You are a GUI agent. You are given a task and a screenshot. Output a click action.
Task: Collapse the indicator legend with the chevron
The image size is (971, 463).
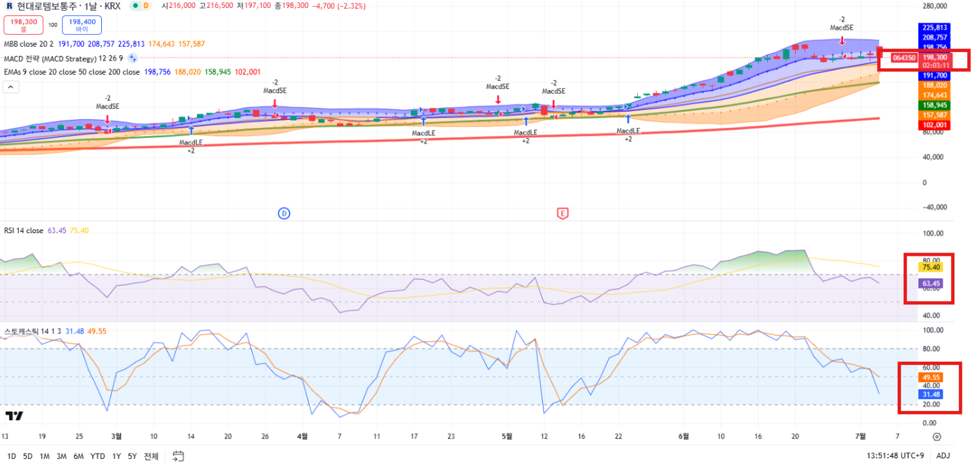coord(11,87)
